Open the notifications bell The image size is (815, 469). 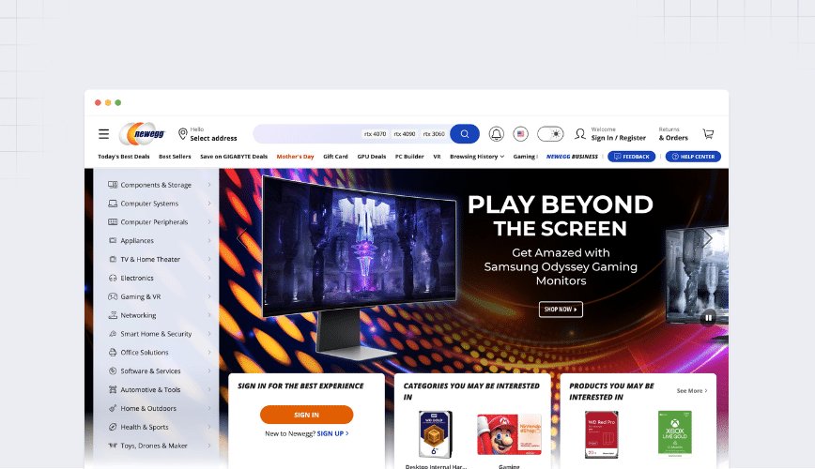pos(497,134)
